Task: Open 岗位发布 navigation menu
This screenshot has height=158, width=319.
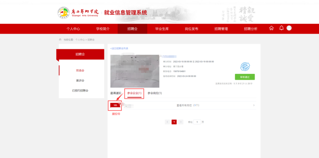Action: point(192,29)
